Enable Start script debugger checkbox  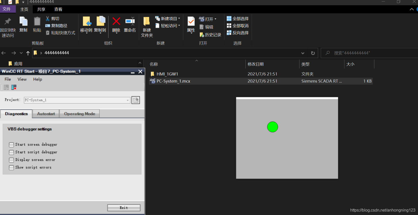(x=11, y=152)
